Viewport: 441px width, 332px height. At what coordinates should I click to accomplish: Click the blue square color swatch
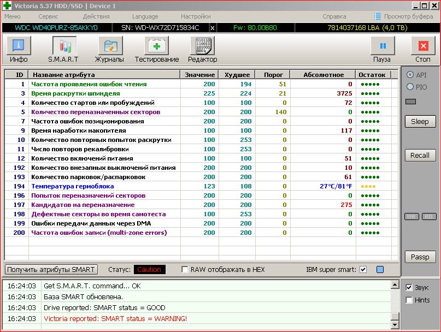[x=380, y=270]
